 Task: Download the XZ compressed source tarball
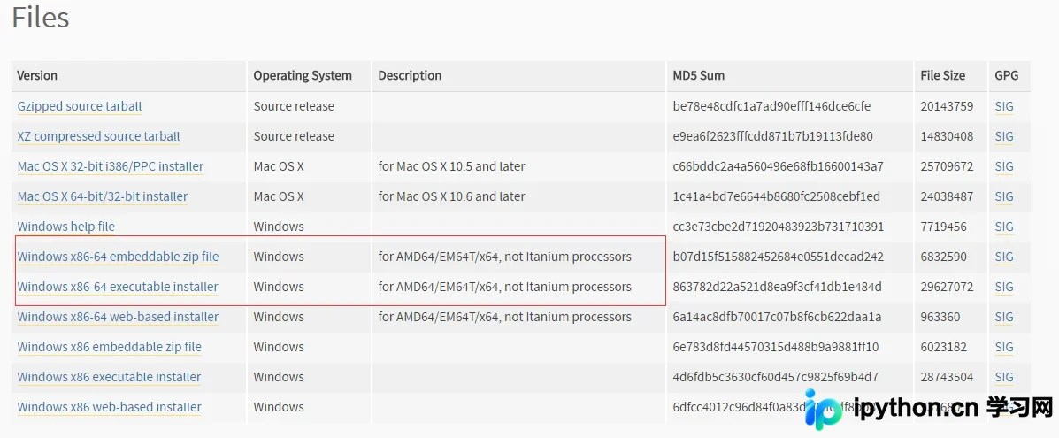click(x=98, y=136)
